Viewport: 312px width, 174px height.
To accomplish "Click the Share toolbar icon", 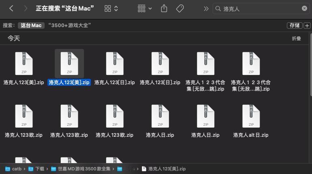I will (164, 8).
